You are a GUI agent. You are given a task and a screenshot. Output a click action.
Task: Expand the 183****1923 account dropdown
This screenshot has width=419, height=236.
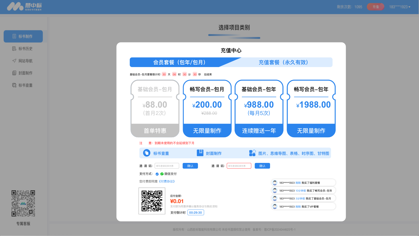tap(399, 7)
